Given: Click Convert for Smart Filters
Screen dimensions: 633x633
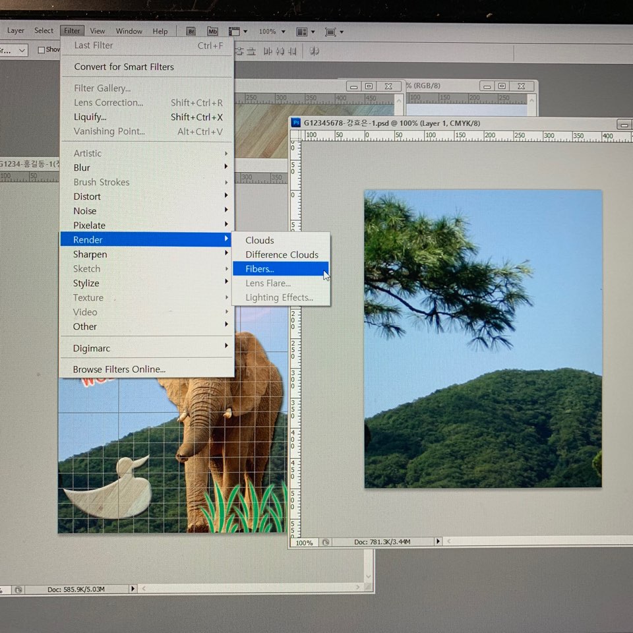Looking at the screenshot, I should pyautogui.click(x=124, y=67).
